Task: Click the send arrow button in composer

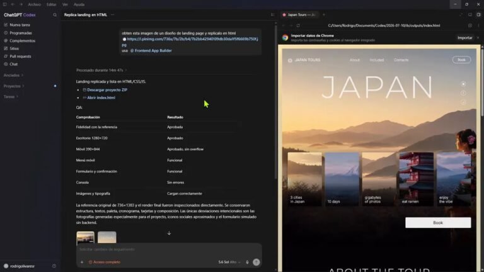Action: (x=256, y=262)
